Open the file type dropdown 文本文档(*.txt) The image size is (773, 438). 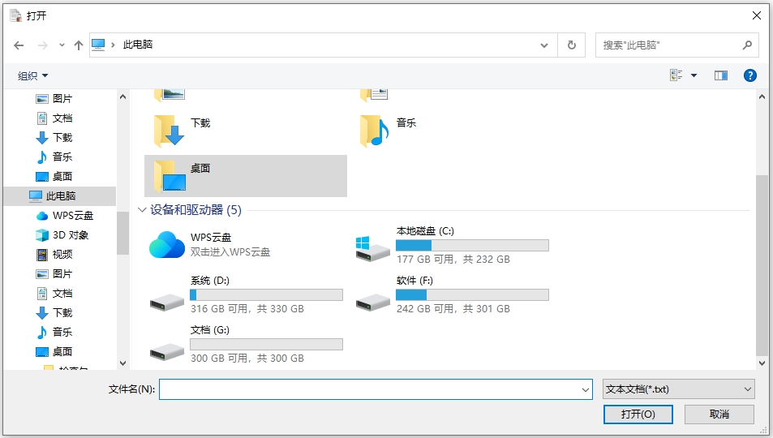click(679, 389)
